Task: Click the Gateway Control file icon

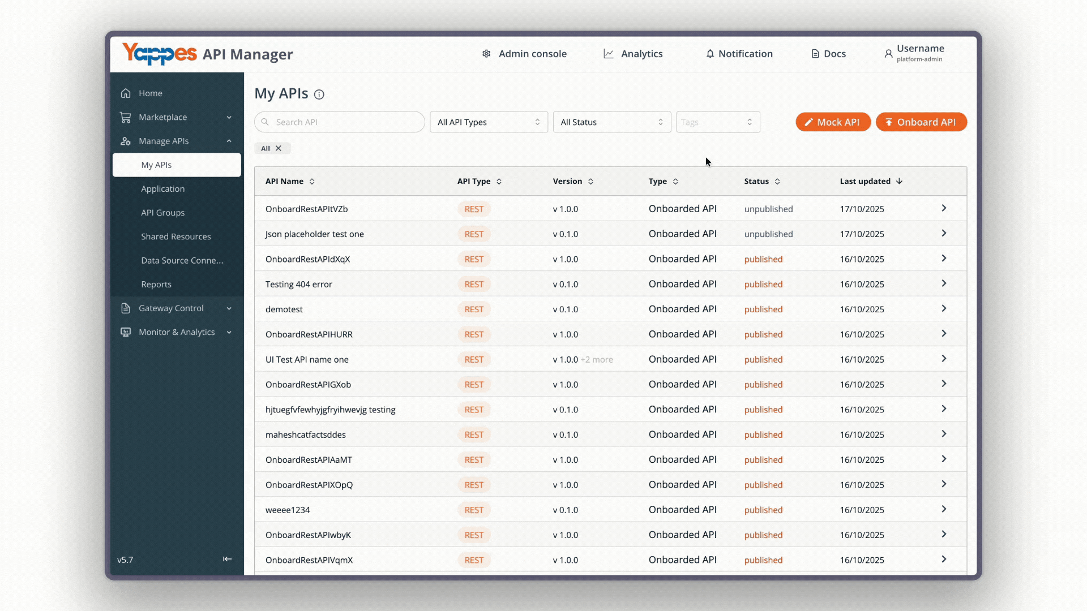Action: [126, 308]
